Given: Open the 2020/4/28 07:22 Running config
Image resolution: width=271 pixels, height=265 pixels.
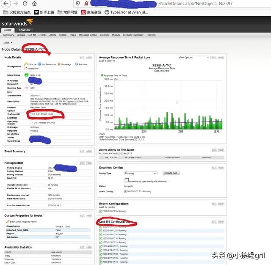Looking at the screenshot, I should (115, 254).
